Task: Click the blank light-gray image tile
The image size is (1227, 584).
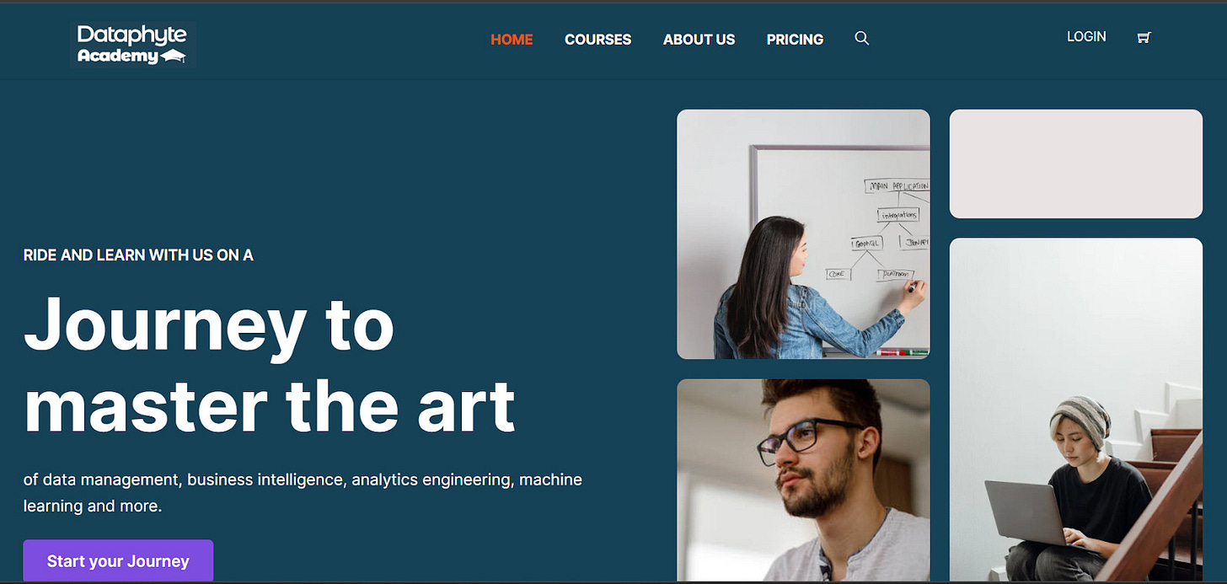Action: point(1075,163)
